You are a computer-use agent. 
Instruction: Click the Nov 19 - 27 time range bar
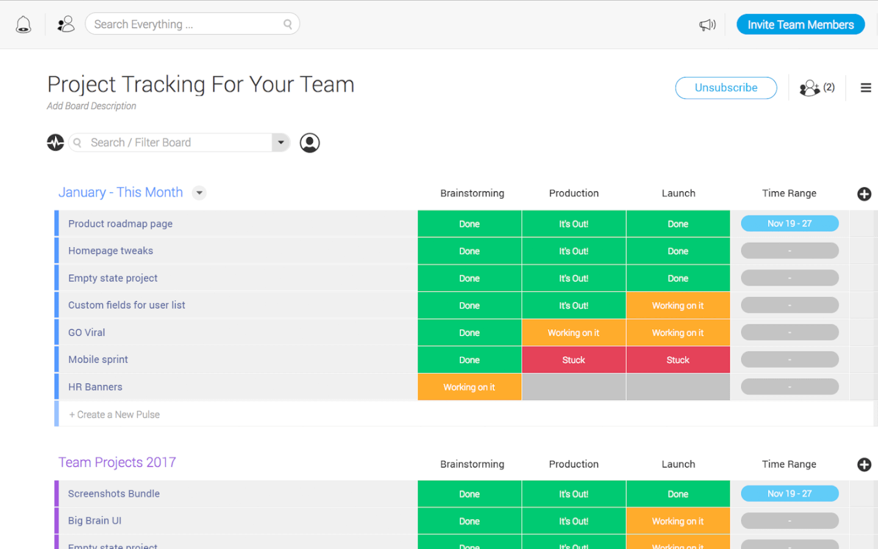789,223
